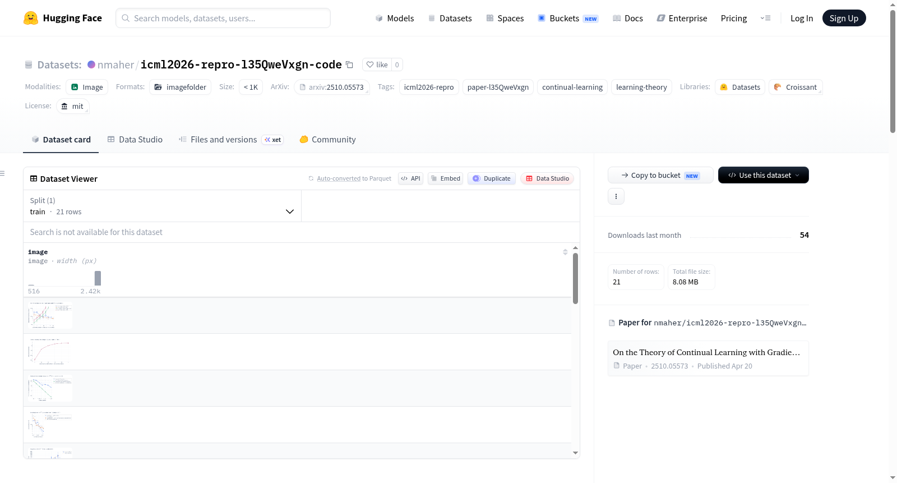Click the Croissant library tag
The width and height of the screenshot is (897, 483).
pos(796,87)
